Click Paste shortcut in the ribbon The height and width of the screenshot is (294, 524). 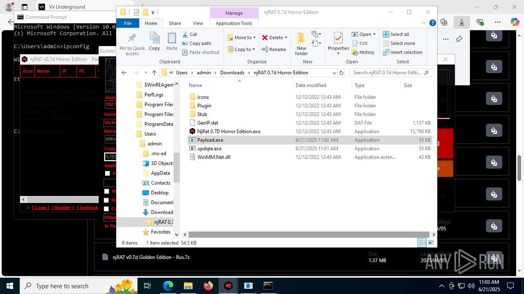201,52
